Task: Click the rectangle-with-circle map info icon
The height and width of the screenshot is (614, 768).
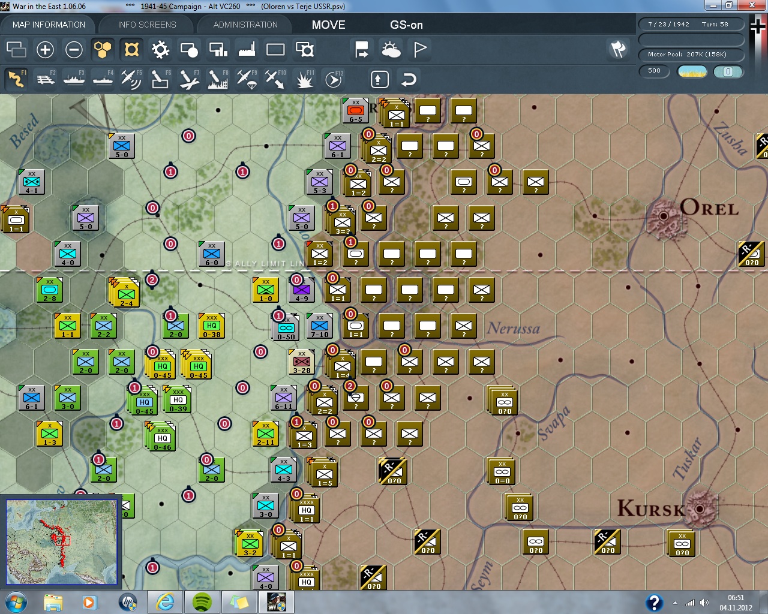Action: point(189,49)
